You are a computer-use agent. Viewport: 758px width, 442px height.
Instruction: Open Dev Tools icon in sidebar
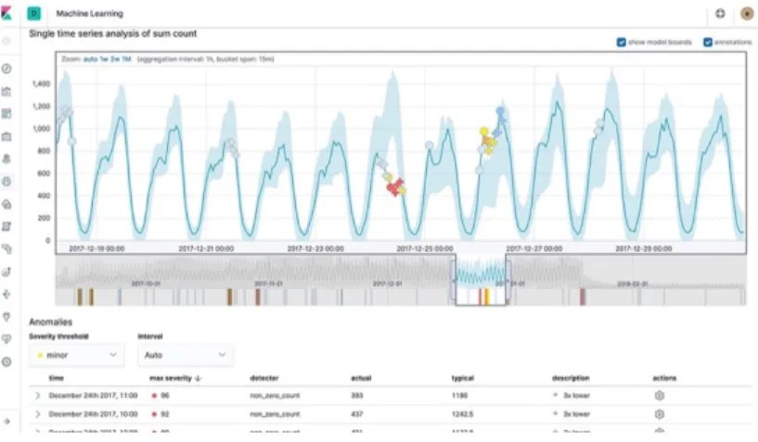click(x=6, y=294)
